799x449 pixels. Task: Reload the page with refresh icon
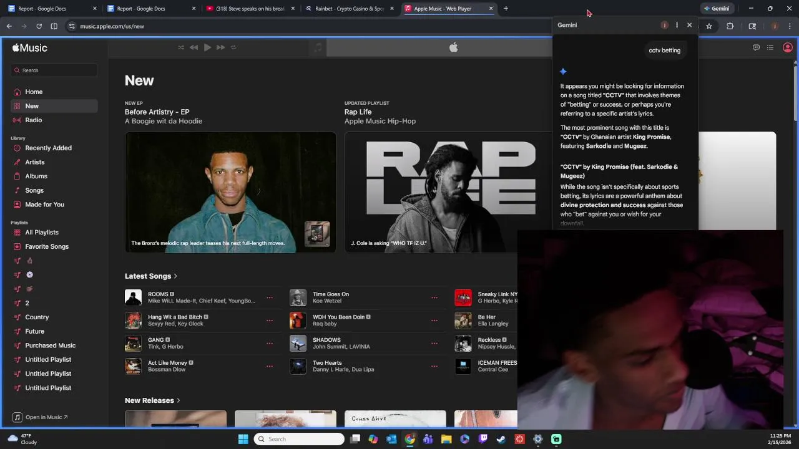pyautogui.click(x=39, y=26)
